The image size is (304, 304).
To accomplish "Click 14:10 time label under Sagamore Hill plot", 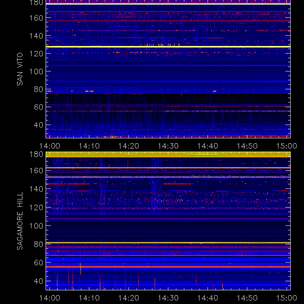I will [89, 298].
